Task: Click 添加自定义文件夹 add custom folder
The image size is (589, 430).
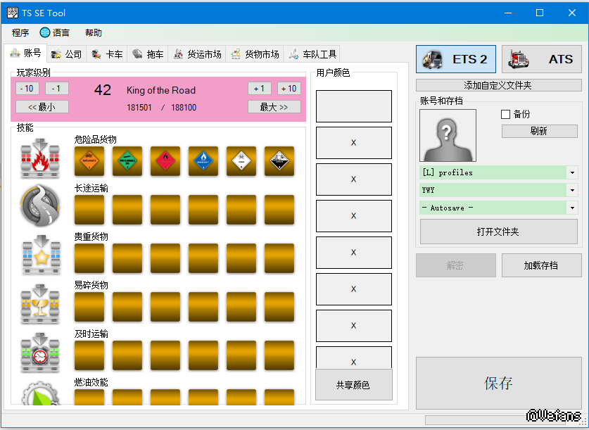Action: (x=498, y=85)
